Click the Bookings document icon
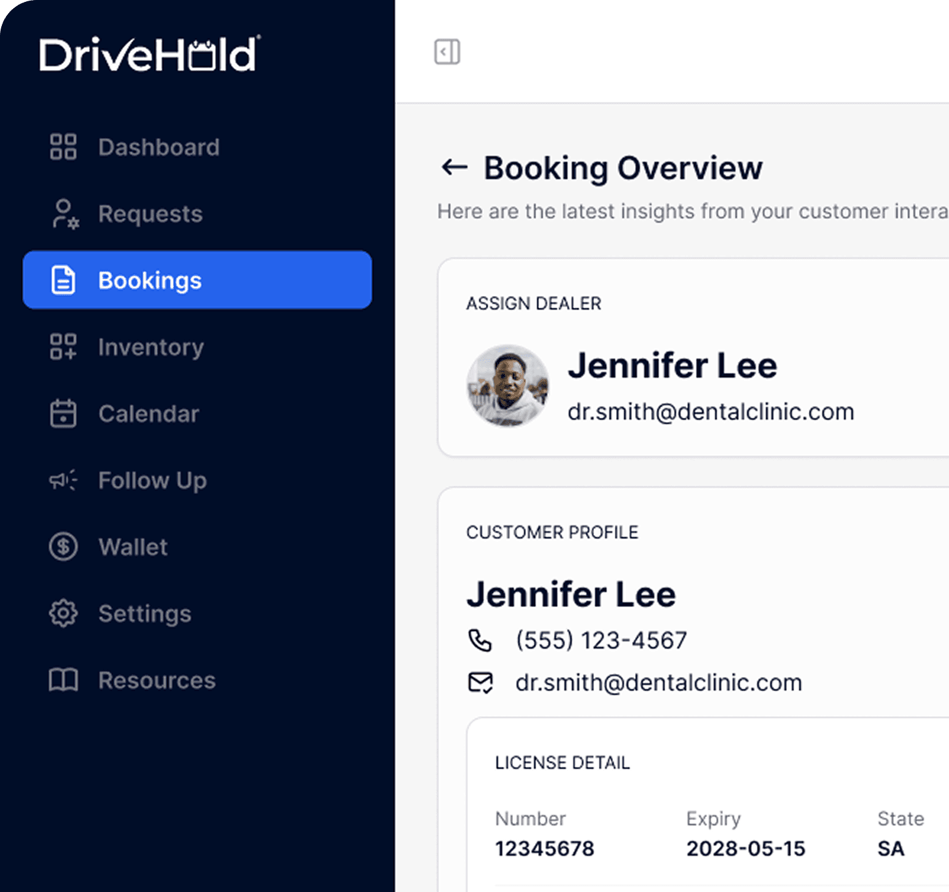 pos(62,280)
